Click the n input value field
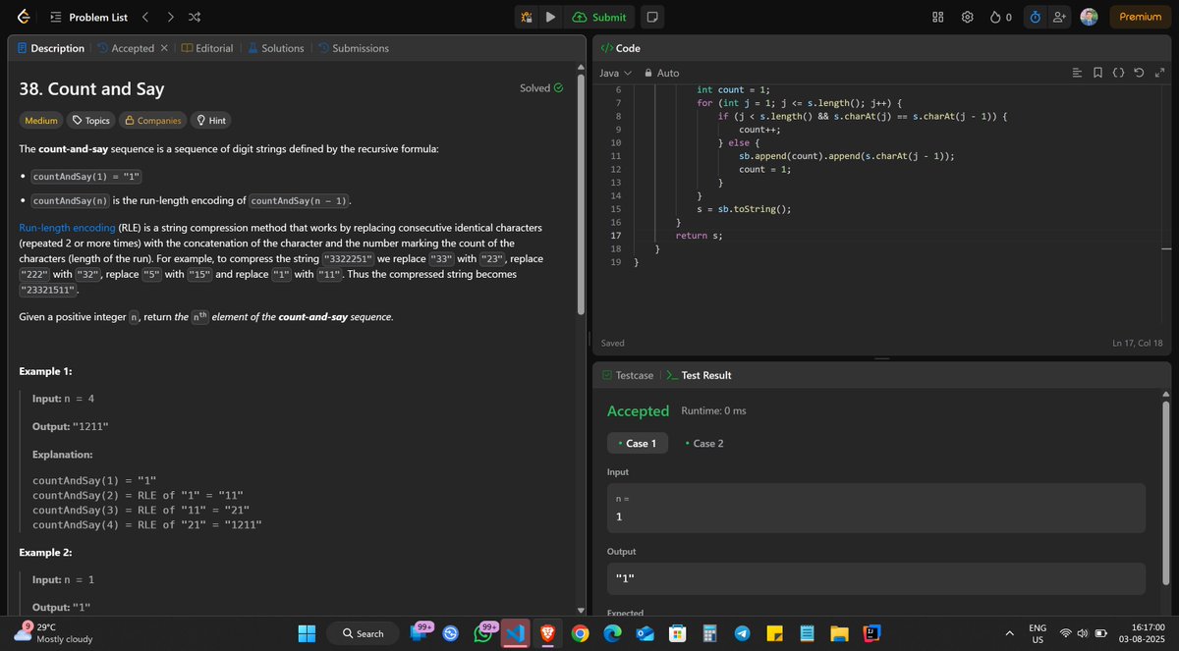 876,508
